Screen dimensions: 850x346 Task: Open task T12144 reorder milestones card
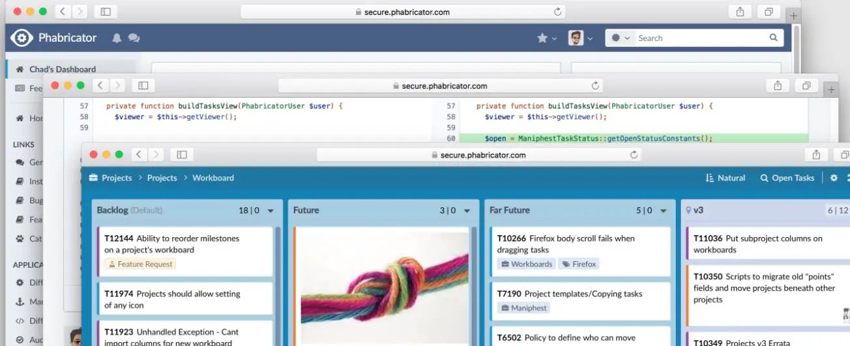coord(185,252)
